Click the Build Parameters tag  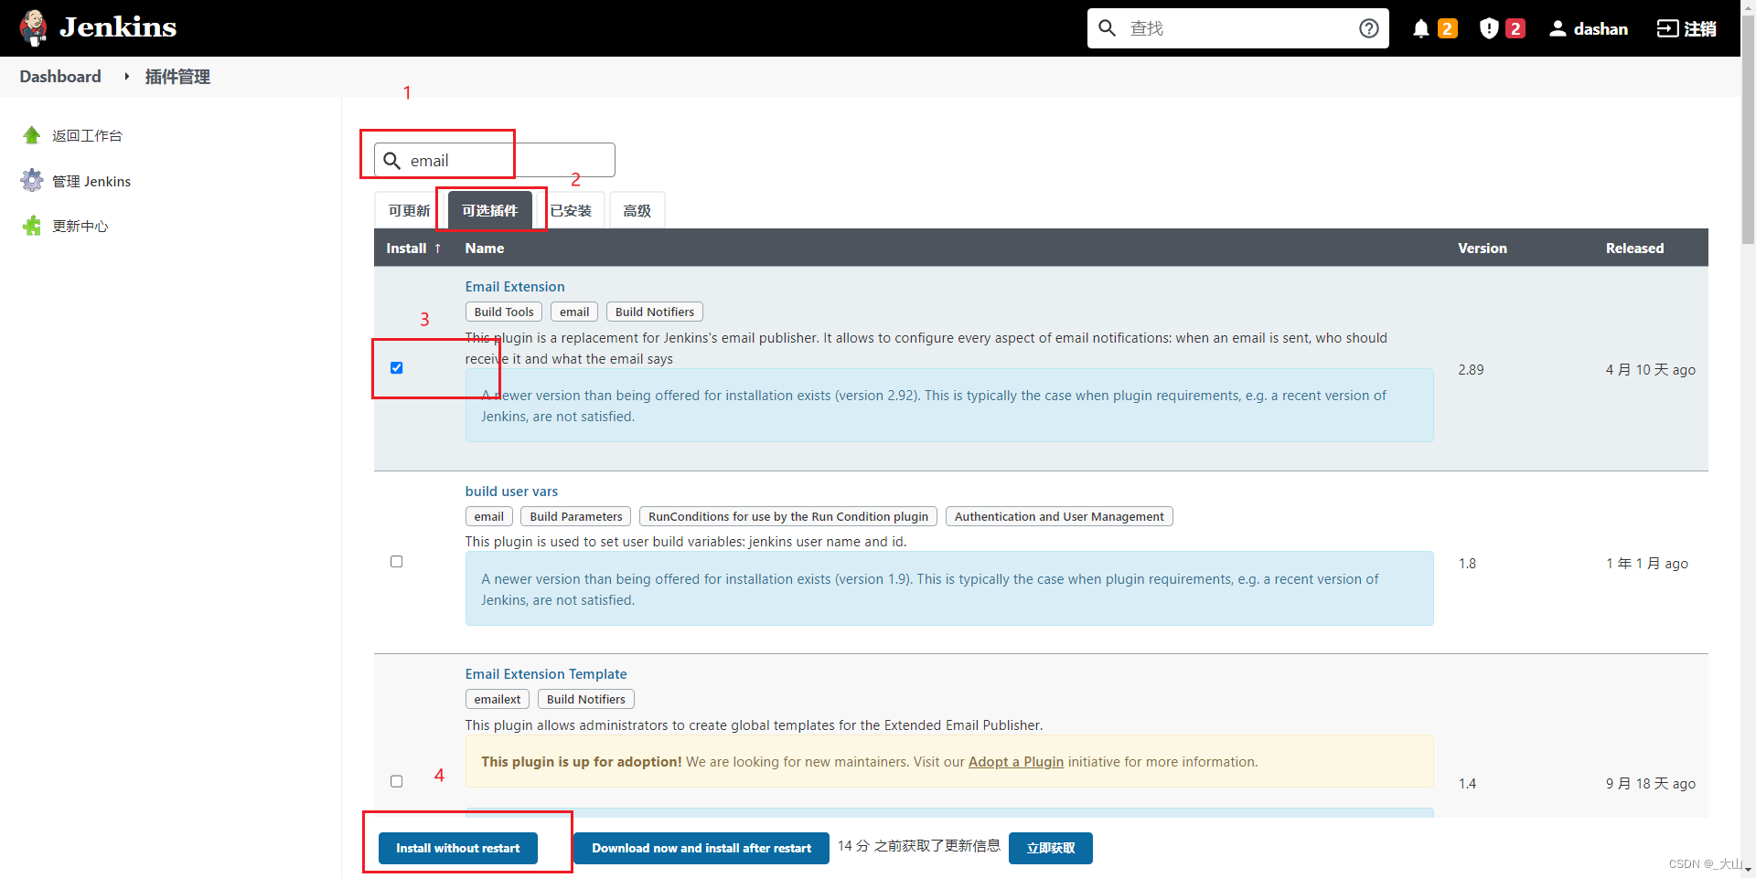[x=576, y=516]
